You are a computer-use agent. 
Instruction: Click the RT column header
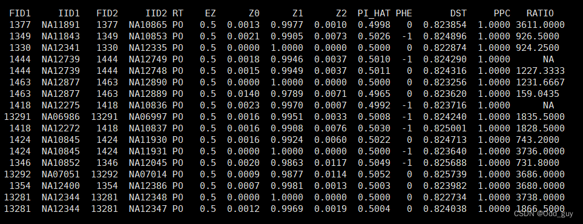(178, 14)
